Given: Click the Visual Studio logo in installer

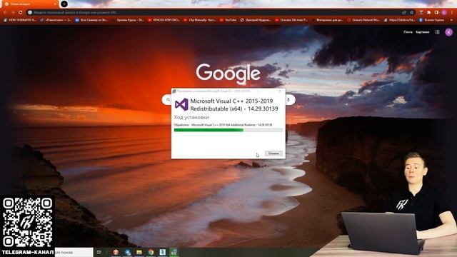Looking at the screenshot, I should [181, 104].
